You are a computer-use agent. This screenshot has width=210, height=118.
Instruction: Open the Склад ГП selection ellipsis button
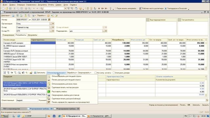point(51,31)
